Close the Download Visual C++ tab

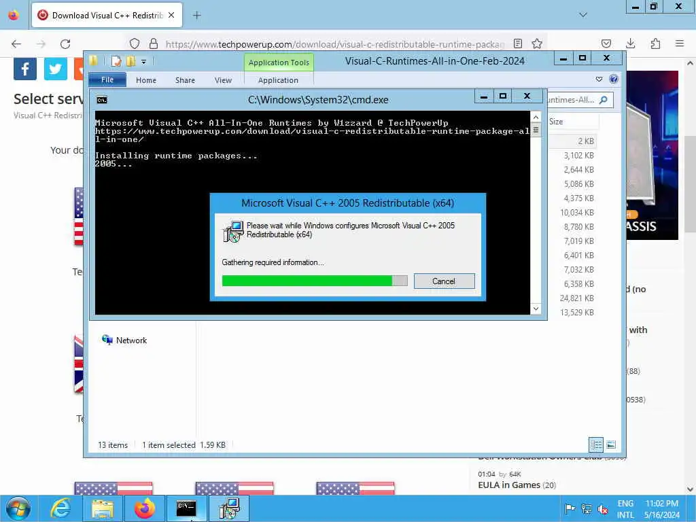point(171,15)
